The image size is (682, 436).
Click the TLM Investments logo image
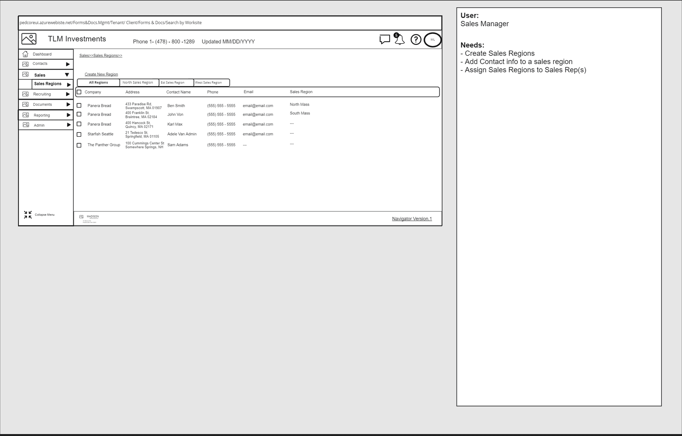click(x=29, y=39)
